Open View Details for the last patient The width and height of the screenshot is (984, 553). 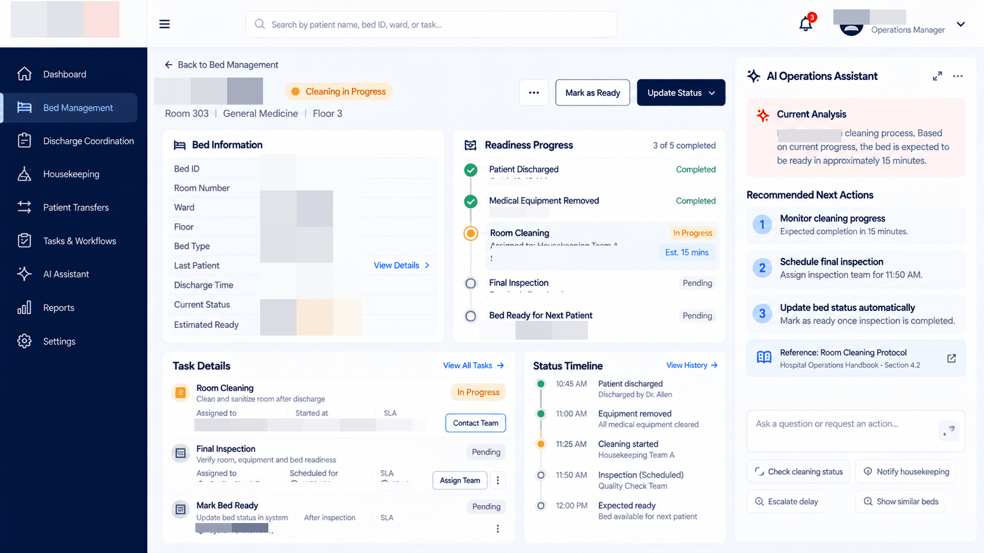[401, 266]
